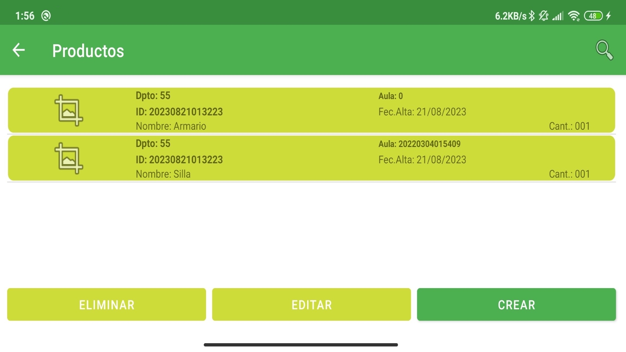Tap the cellular signal bars icon
This screenshot has width=626, height=352.
(558, 16)
